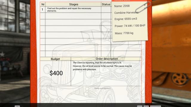Click the Name: Z058 note line
Screen dimensions: 191x107
(122, 6)
